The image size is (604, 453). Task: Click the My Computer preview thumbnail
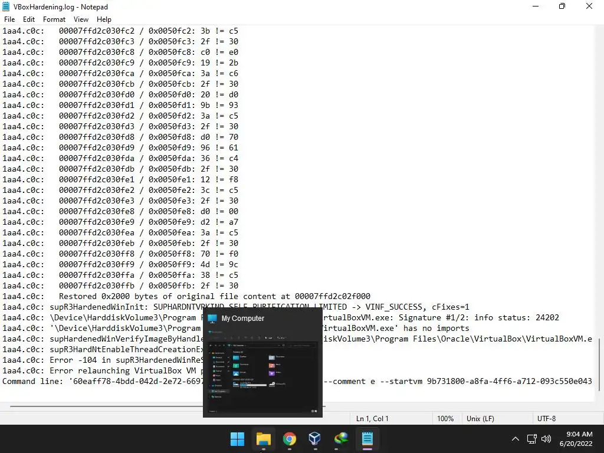(x=262, y=371)
